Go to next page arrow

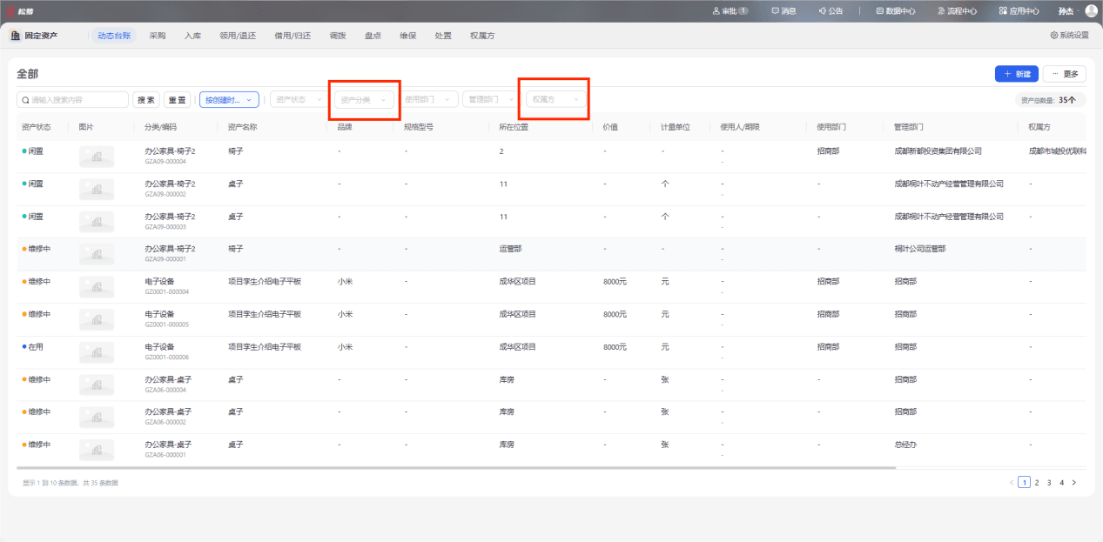(x=1074, y=482)
